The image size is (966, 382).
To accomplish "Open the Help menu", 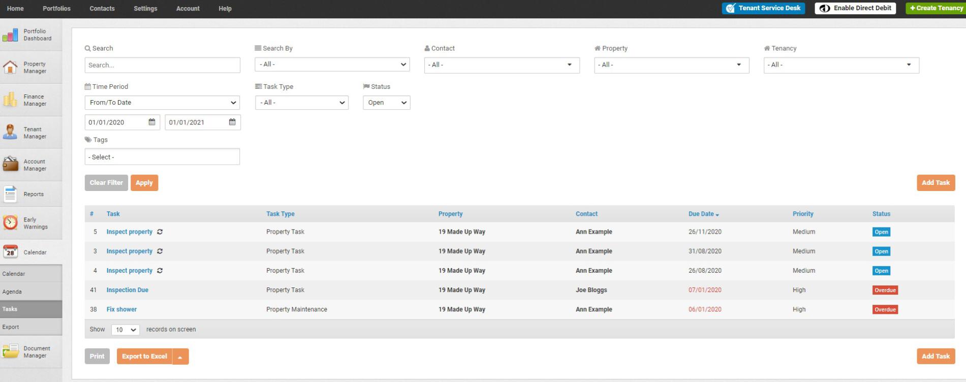I will click(x=225, y=9).
